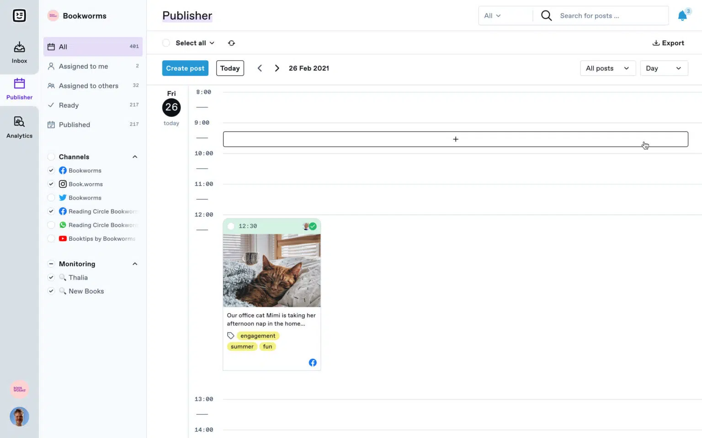
Task: Click the Today button
Action: (x=229, y=68)
